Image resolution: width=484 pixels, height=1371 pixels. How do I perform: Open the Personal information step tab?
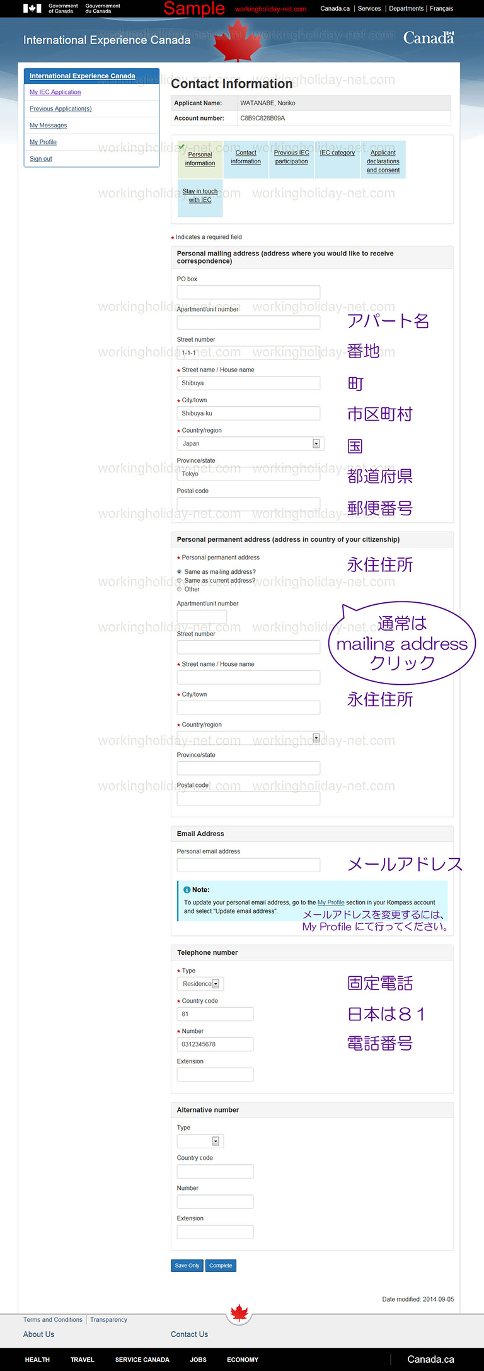point(200,159)
